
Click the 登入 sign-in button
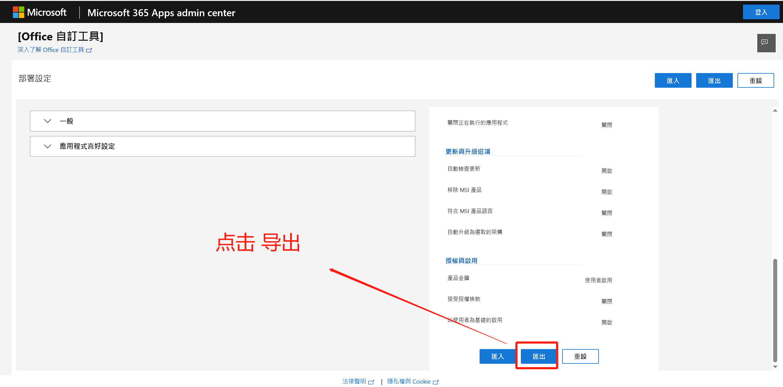tap(761, 12)
